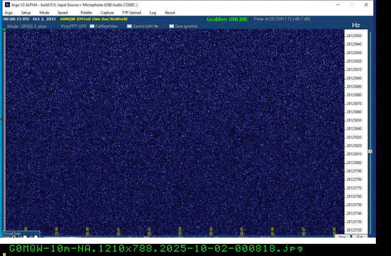Open the Argo menu

click(9, 13)
